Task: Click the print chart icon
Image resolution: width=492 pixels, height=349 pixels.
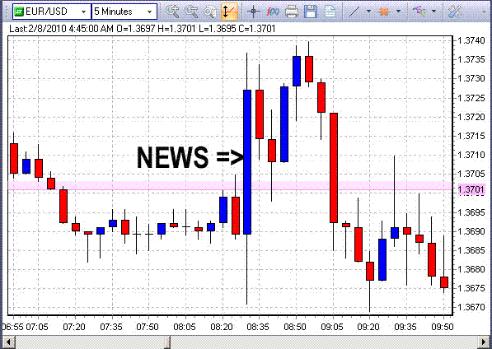Action: (292, 12)
